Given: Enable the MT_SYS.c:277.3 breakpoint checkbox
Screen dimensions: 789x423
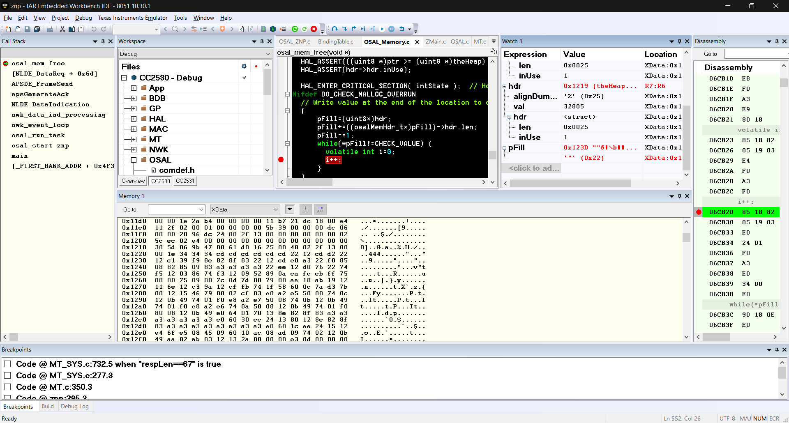Looking at the screenshot, I should click(x=7, y=376).
